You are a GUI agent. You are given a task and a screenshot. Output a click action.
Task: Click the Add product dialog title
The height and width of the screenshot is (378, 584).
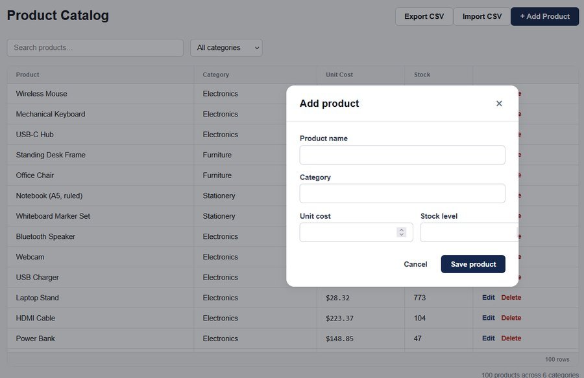pyautogui.click(x=329, y=104)
